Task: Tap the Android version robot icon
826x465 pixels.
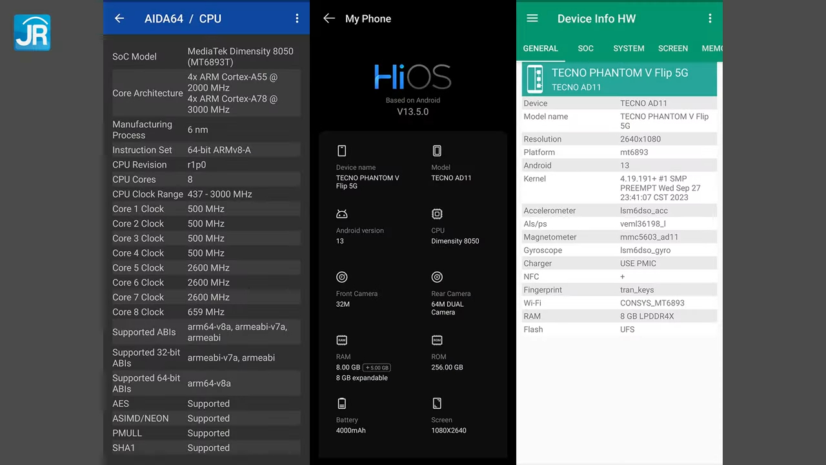Action: (x=342, y=214)
